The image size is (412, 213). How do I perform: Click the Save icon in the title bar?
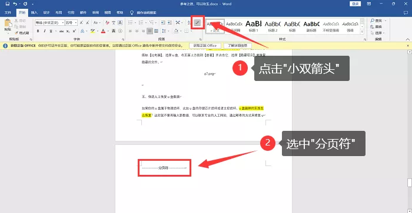(7, 4)
